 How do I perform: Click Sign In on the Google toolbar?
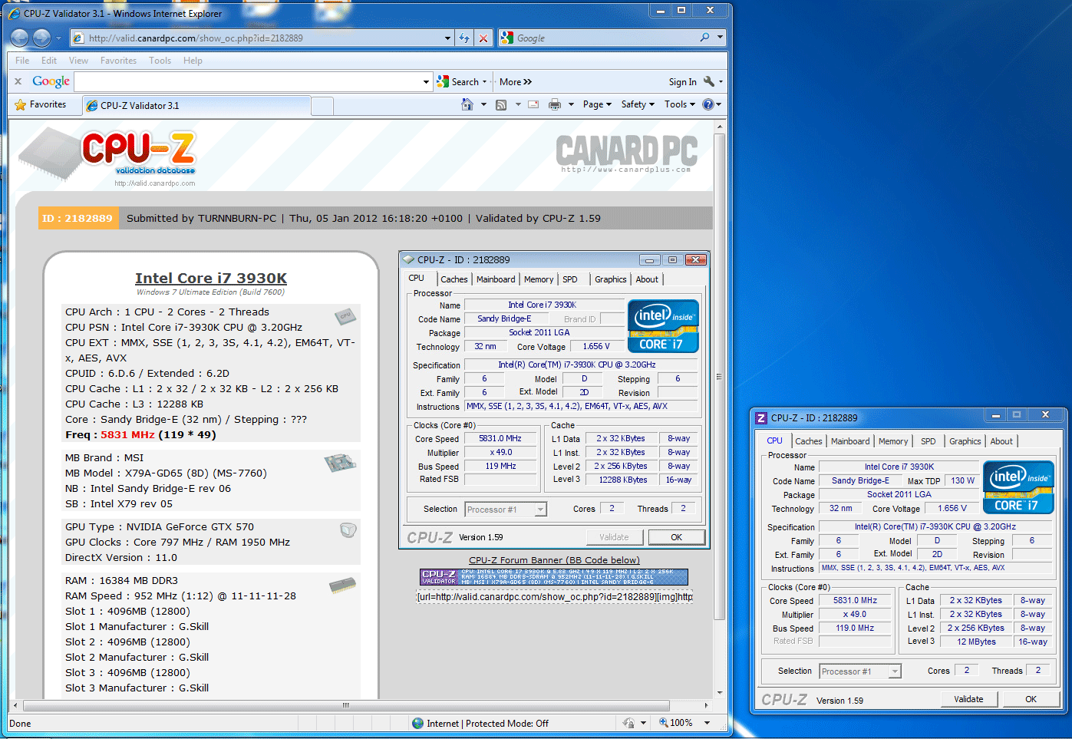[x=682, y=82]
